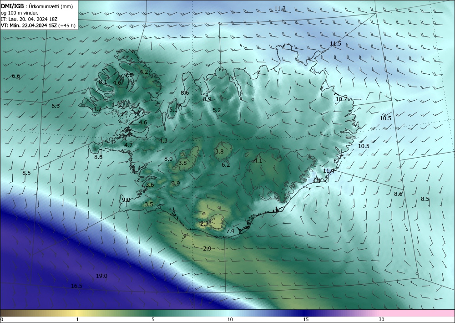The image size is (455, 323).
Task: Select the 11.4 value on the southeast coast
Action: point(329,171)
